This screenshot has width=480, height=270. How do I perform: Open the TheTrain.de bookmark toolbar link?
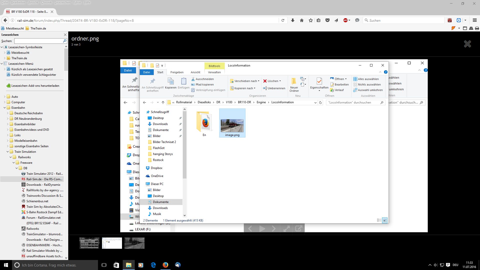click(38, 28)
